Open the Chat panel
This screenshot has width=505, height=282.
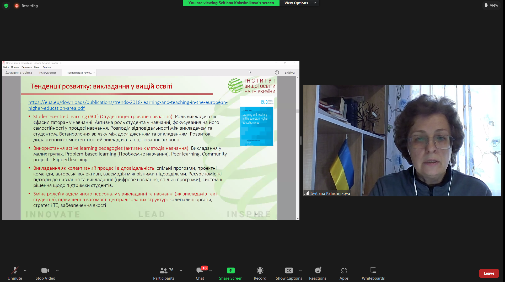tap(200, 273)
